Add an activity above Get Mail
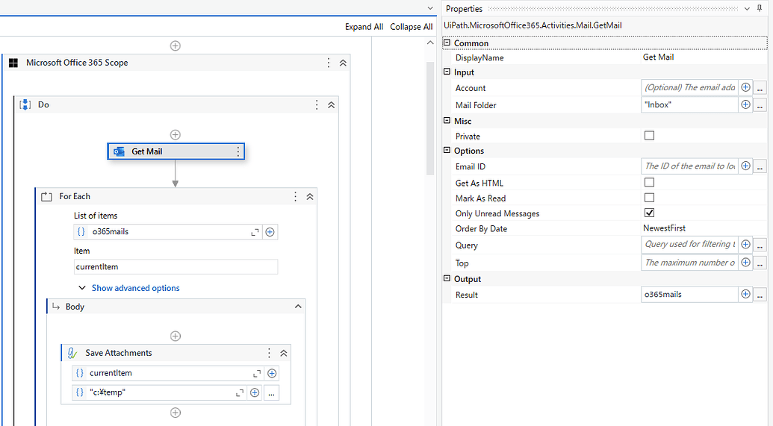Viewport: 773px width, 426px height. pyautogui.click(x=175, y=135)
